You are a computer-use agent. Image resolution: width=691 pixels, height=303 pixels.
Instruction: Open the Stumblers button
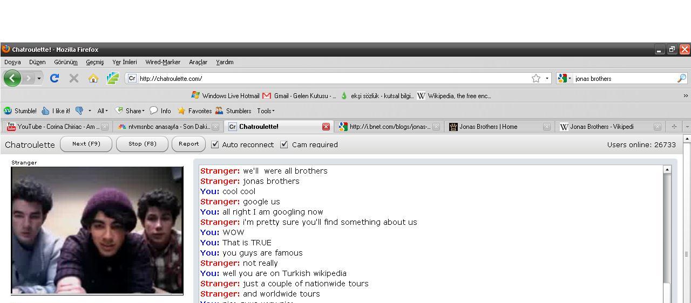click(233, 111)
